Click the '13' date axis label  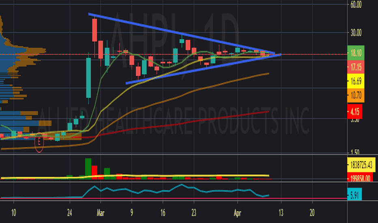tap(281, 213)
